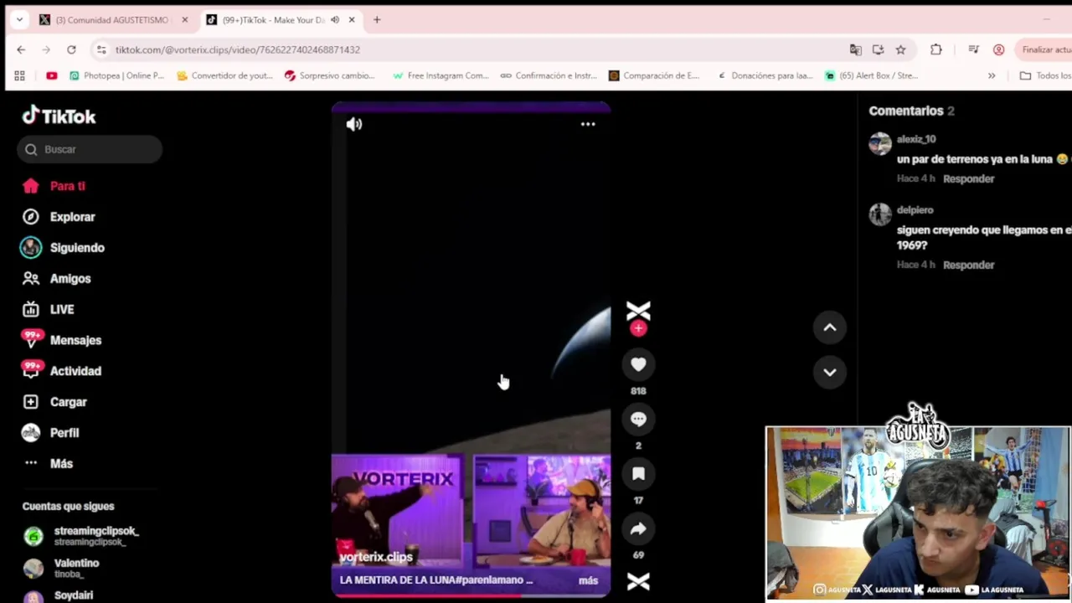The height and width of the screenshot is (603, 1072).
Task: Open the video three-dots options menu
Action: (x=588, y=124)
